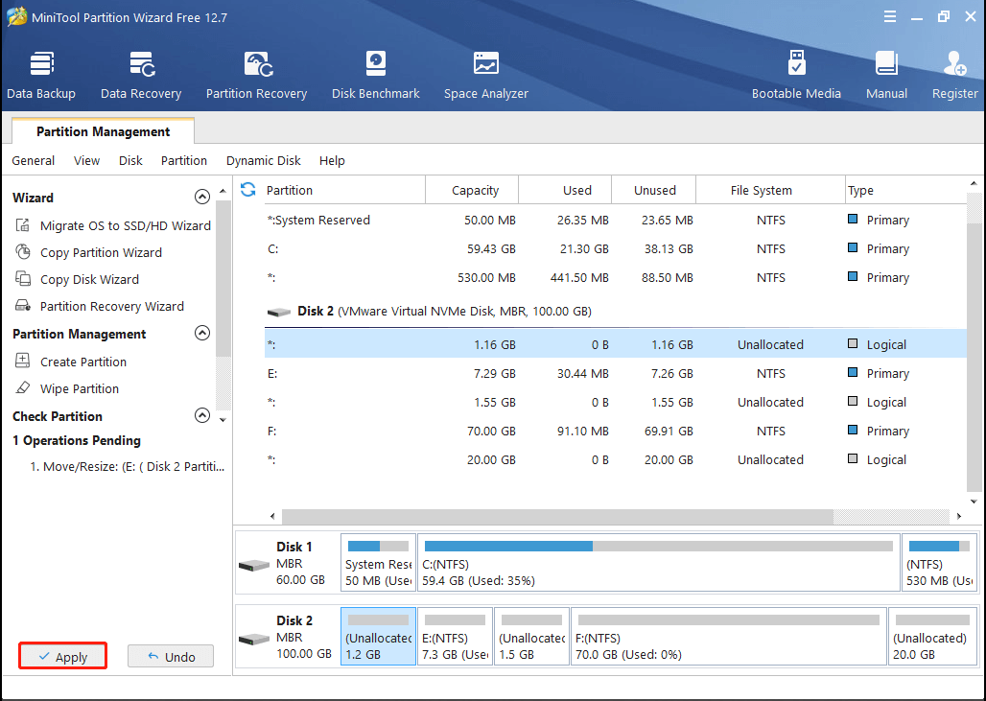The height and width of the screenshot is (701, 986).
Task: Click the Migrate OS to SSD/HD Wizard icon
Action: coord(23,225)
